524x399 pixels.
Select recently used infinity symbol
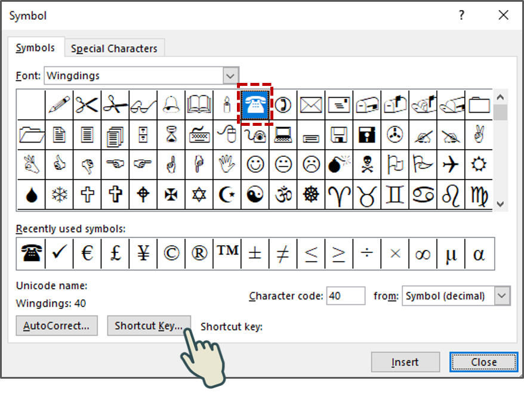tap(423, 253)
